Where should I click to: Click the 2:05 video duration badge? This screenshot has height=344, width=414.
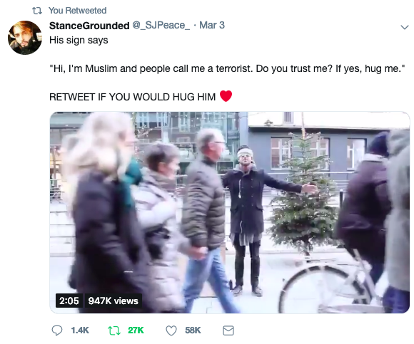pyautogui.click(x=69, y=301)
